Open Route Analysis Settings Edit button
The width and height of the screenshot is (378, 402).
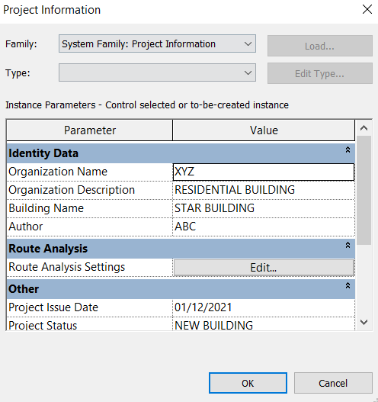point(264,268)
